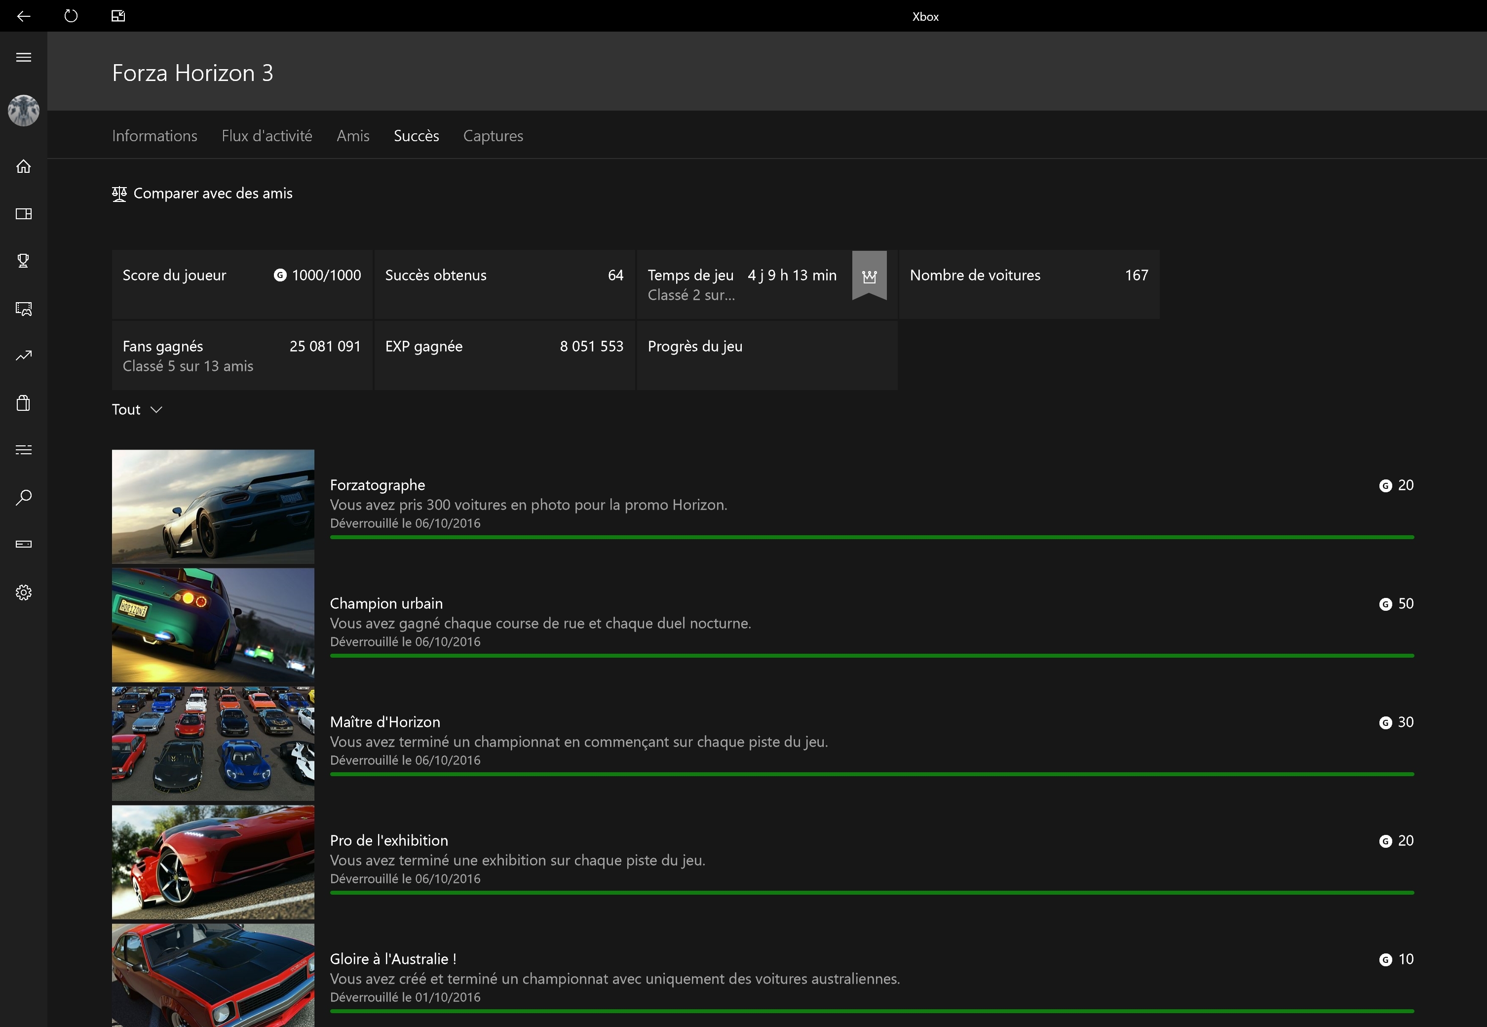1487x1027 pixels.
Task: Switch to Flux d'activité tab
Action: point(267,136)
